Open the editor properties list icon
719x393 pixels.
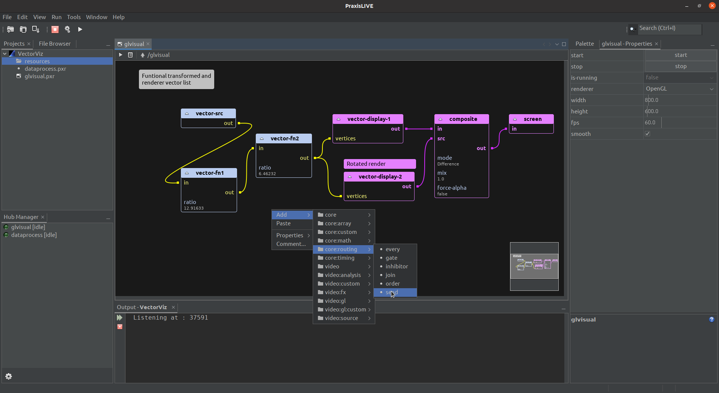130,55
